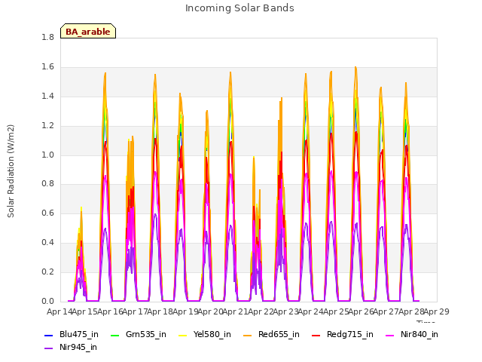Click the Apr 26 x-axis tick label
Screen dimensions: 482x362
[361, 311]
